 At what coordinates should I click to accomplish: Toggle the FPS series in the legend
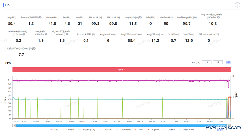click(54, 130)
